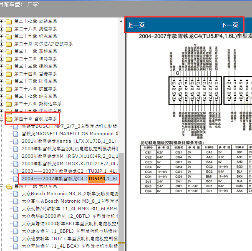Image resolution: width=252 pixels, height=251 pixels.
Task: Click document icon of 2003年款雪铁龙车型 item
Action: coord(16,149)
